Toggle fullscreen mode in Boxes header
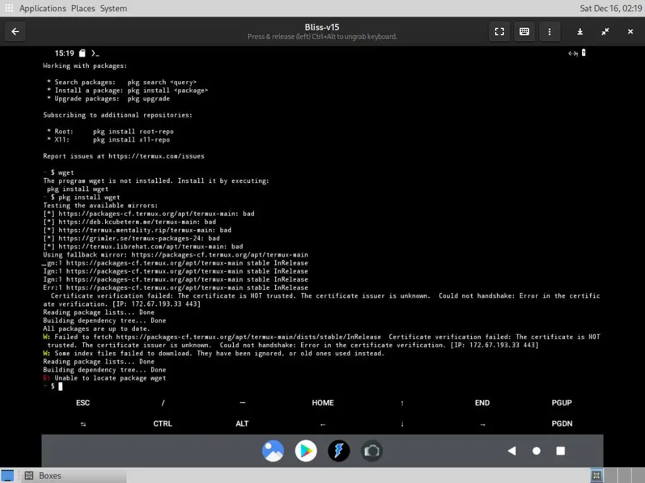645x483 pixels. (x=499, y=31)
